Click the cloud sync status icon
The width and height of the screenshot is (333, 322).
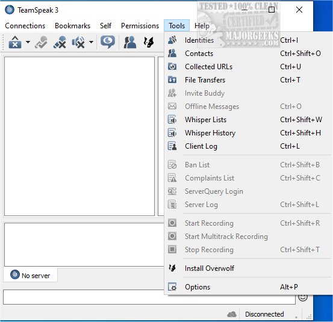(x=232, y=314)
